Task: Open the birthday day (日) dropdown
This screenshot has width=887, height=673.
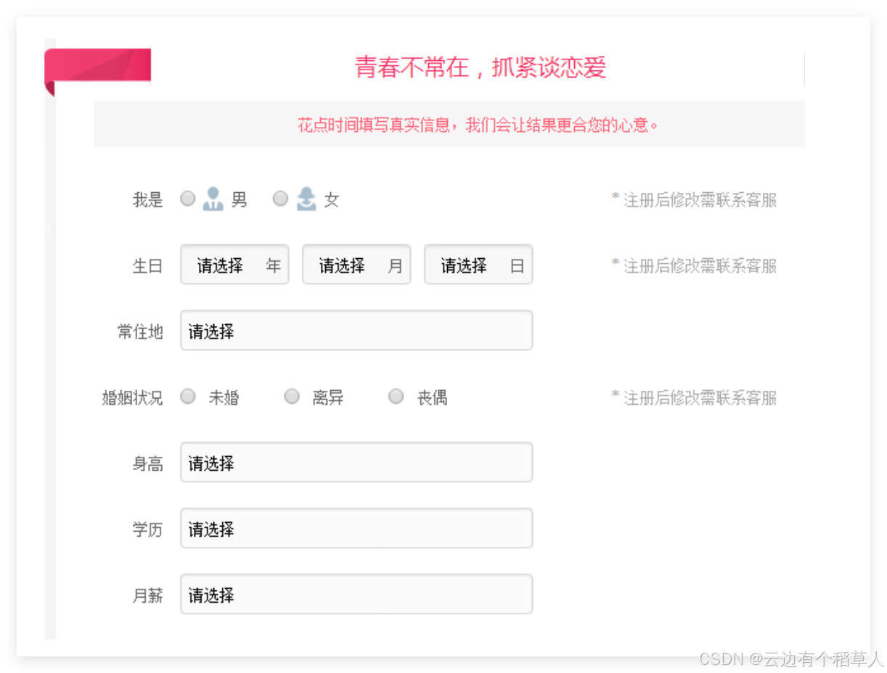Action: coord(478,265)
